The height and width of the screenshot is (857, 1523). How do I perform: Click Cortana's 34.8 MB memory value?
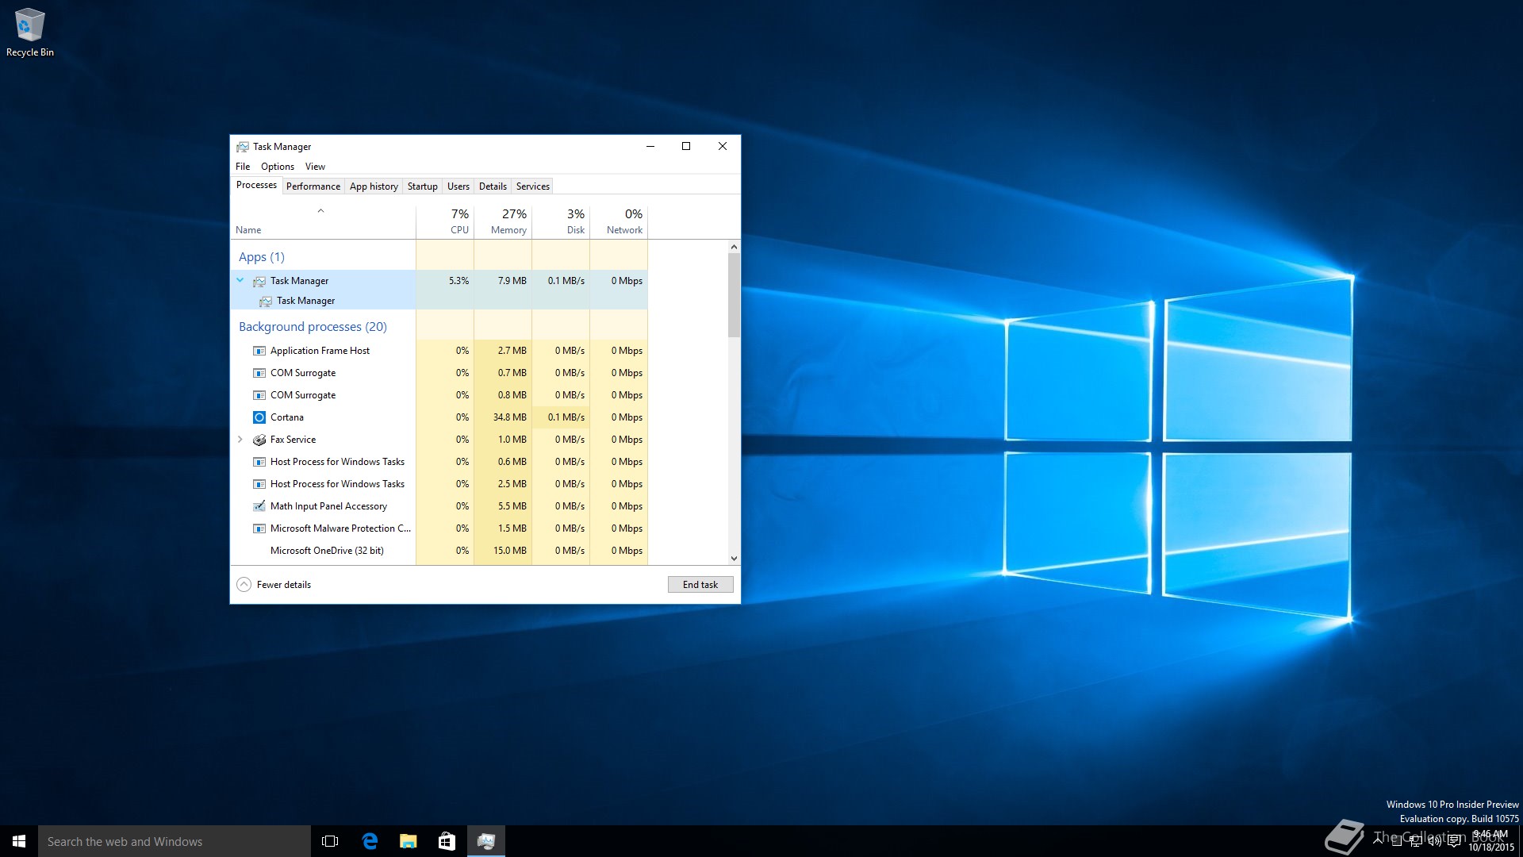click(510, 417)
